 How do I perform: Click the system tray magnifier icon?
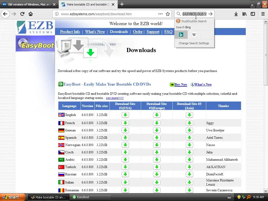click(x=249, y=197)
